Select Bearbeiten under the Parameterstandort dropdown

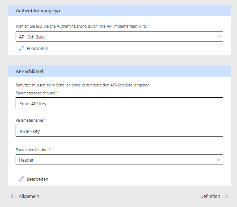37,179
